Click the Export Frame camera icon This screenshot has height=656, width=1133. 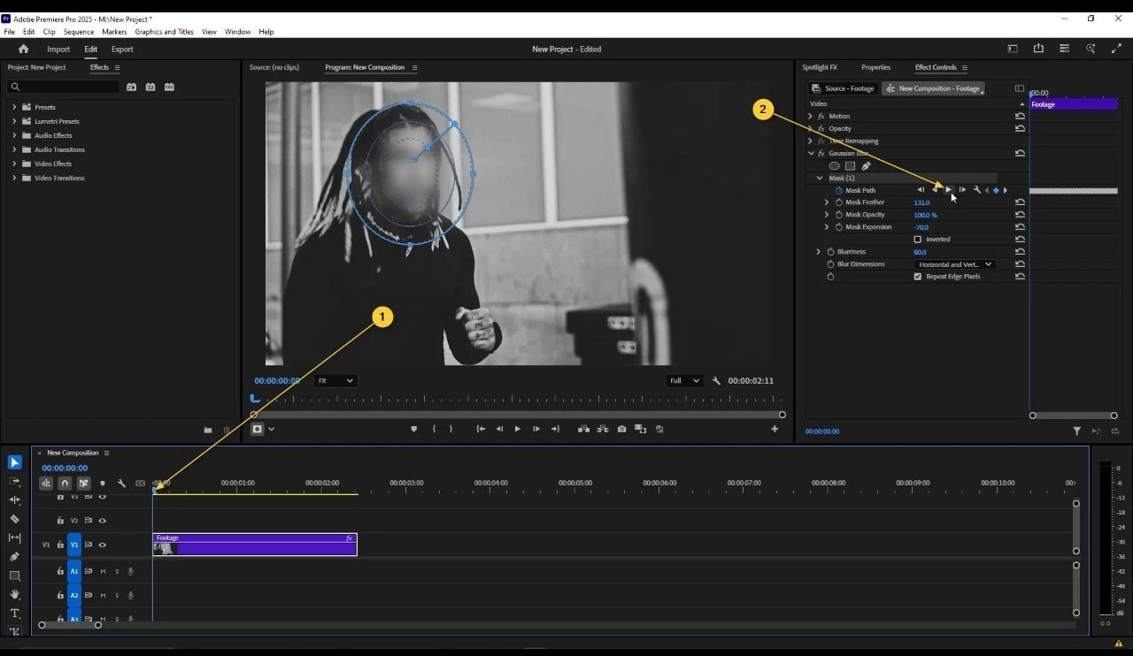[621, 429]
